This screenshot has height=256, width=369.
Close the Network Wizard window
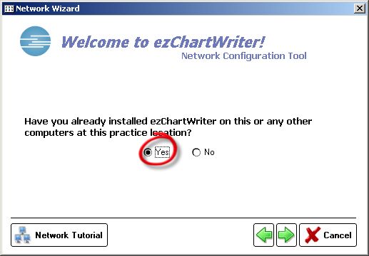tap(360, 9)
